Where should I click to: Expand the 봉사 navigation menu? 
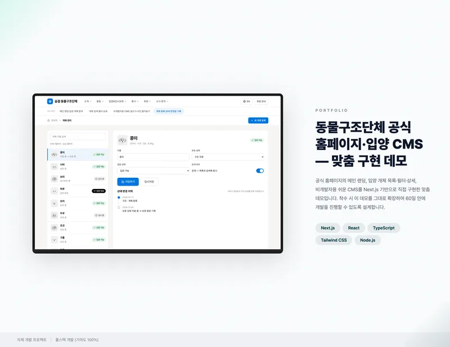[x=135, y=101]
